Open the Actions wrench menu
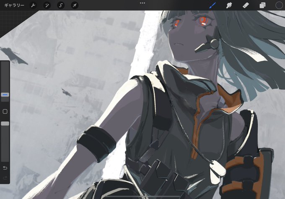Image resolution: width=285 pixels, height=199 pixels. point(33,5)
